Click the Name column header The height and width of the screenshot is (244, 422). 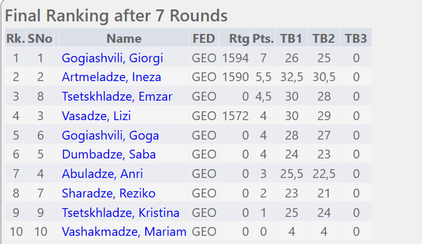124,38
